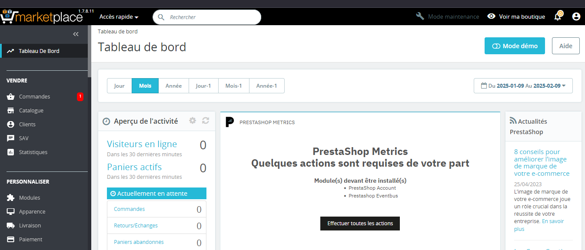This screenshot has width=585, height=250.
Task: Open the Accès rapide dropdown
Action: pyautogui.click(x=119, y=17)
